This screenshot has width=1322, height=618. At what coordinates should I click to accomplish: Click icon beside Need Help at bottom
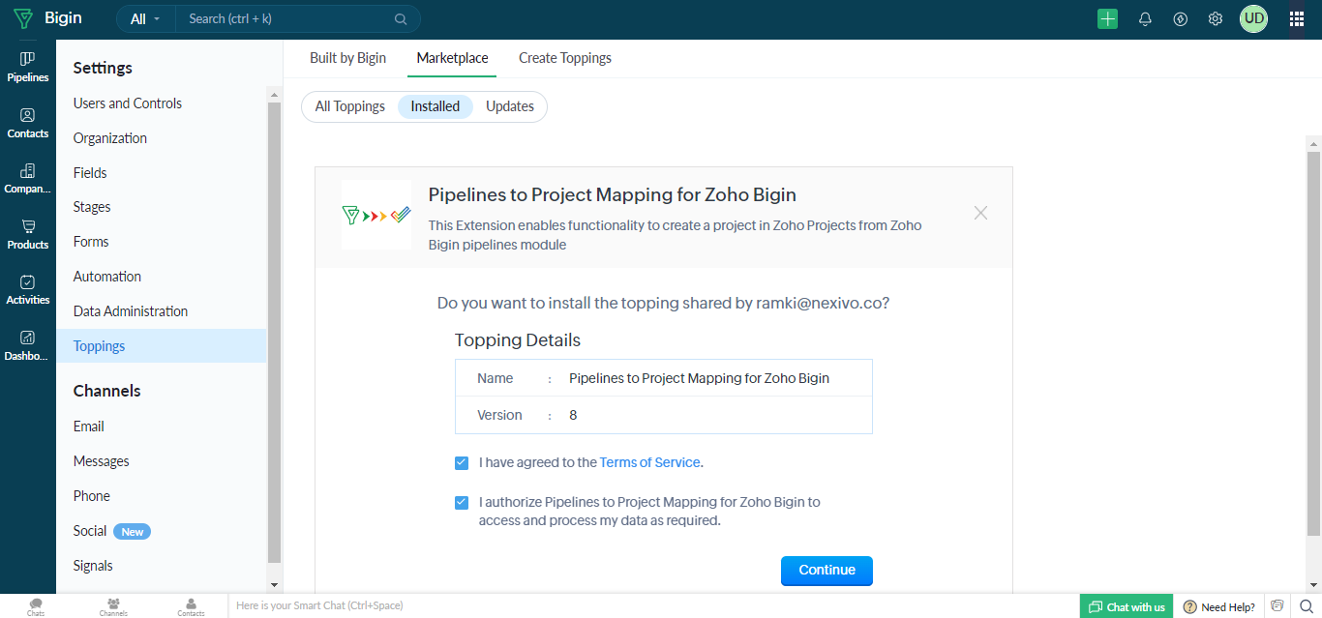point(1277,606)
